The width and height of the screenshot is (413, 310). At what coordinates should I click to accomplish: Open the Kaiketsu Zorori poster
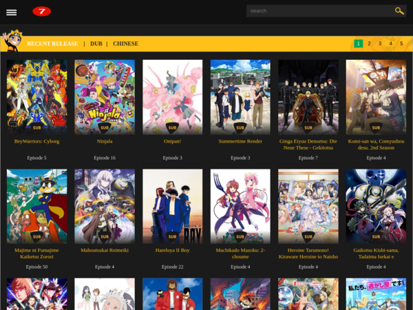tap(37, 206)
